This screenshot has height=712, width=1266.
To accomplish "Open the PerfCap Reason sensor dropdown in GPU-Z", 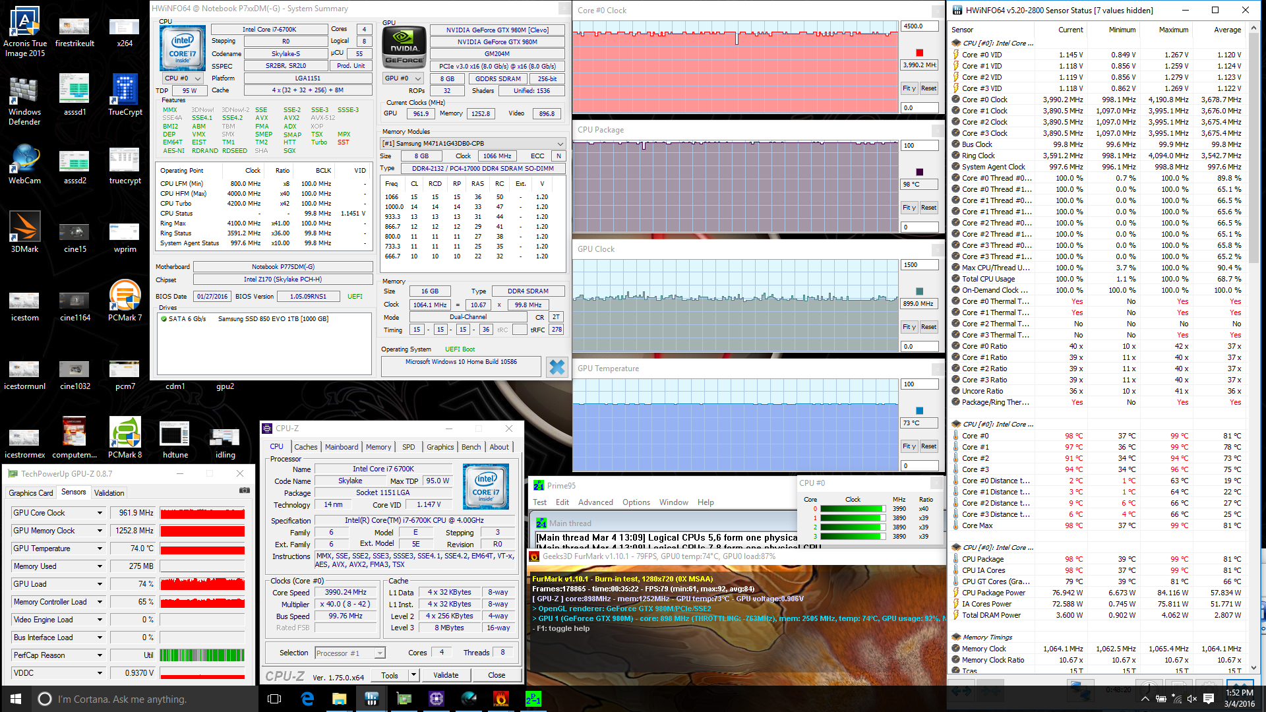I will [x=100, y=655].
